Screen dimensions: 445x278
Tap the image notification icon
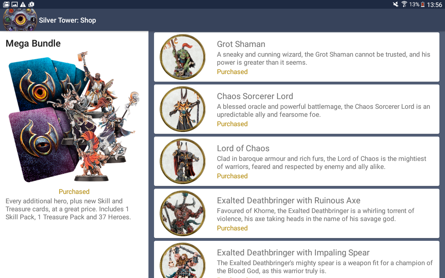point(15,5)
